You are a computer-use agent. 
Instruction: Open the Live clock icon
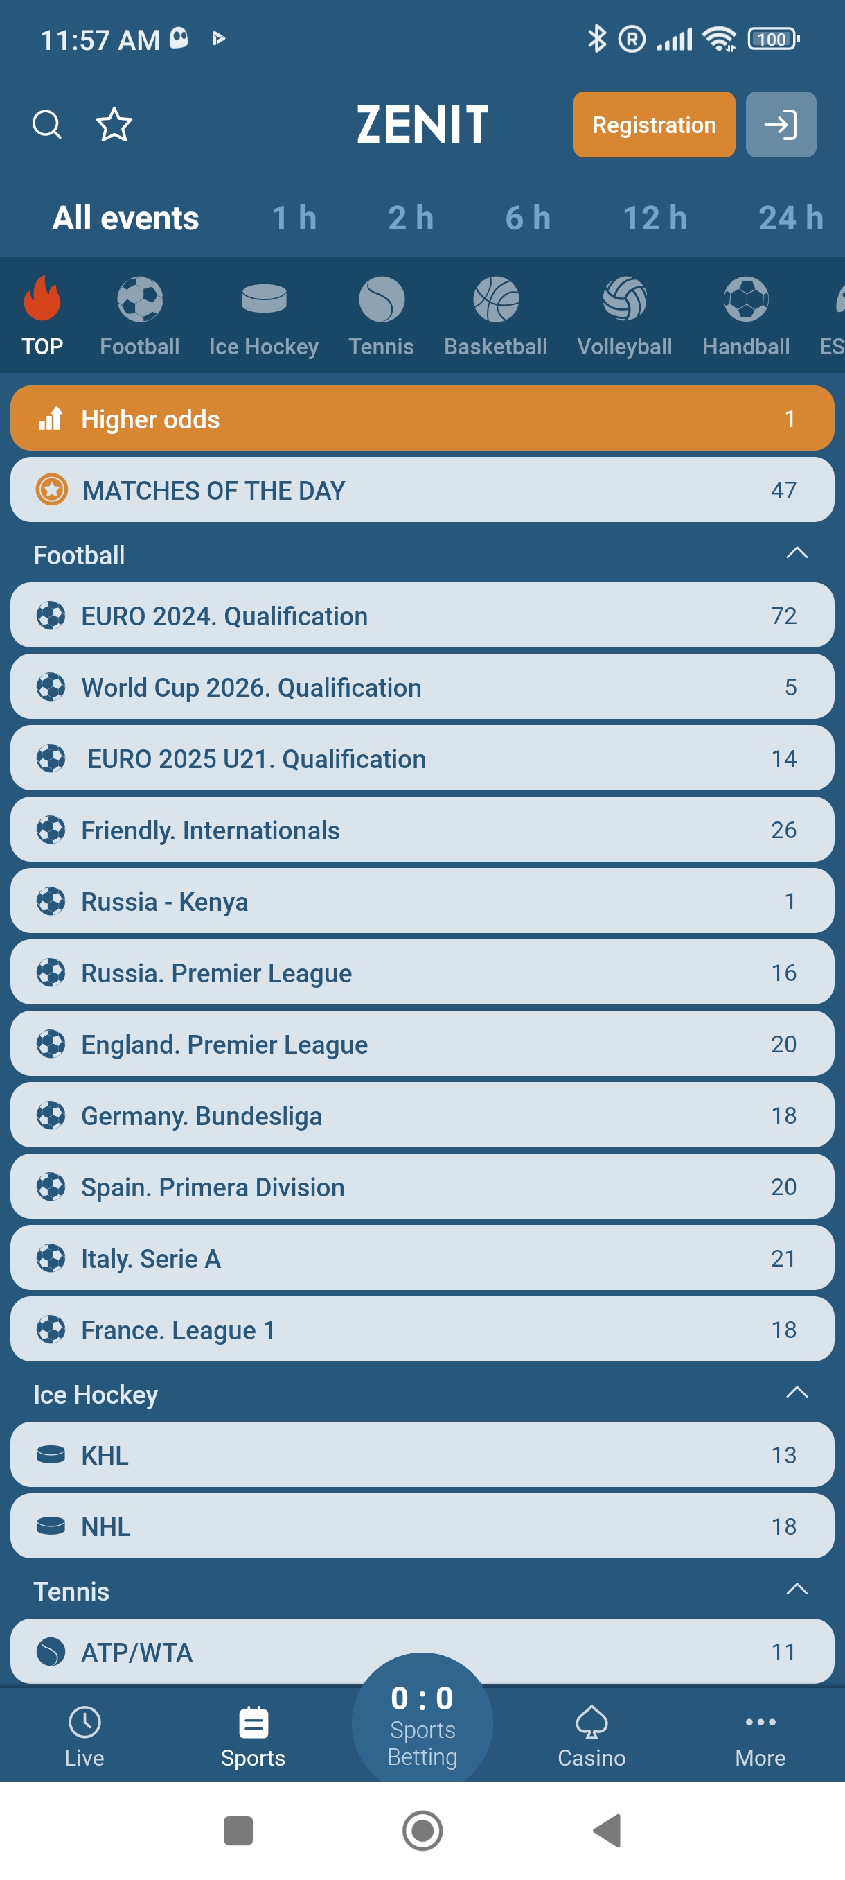[x=84, y=1723]
